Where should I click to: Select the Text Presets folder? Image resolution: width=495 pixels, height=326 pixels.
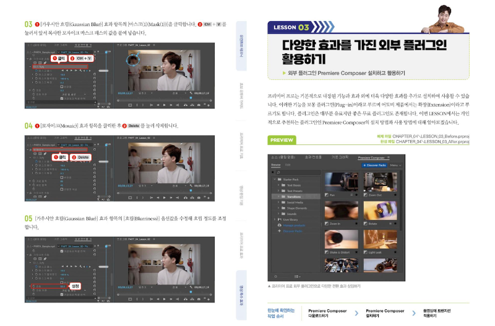click(295, 191)
